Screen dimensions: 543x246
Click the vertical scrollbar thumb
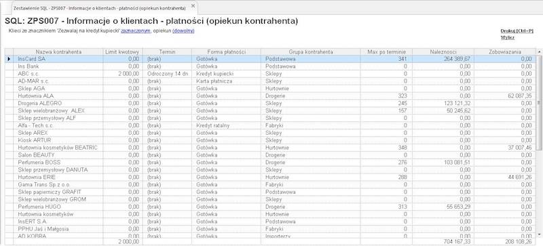click(x=539, y=102)
